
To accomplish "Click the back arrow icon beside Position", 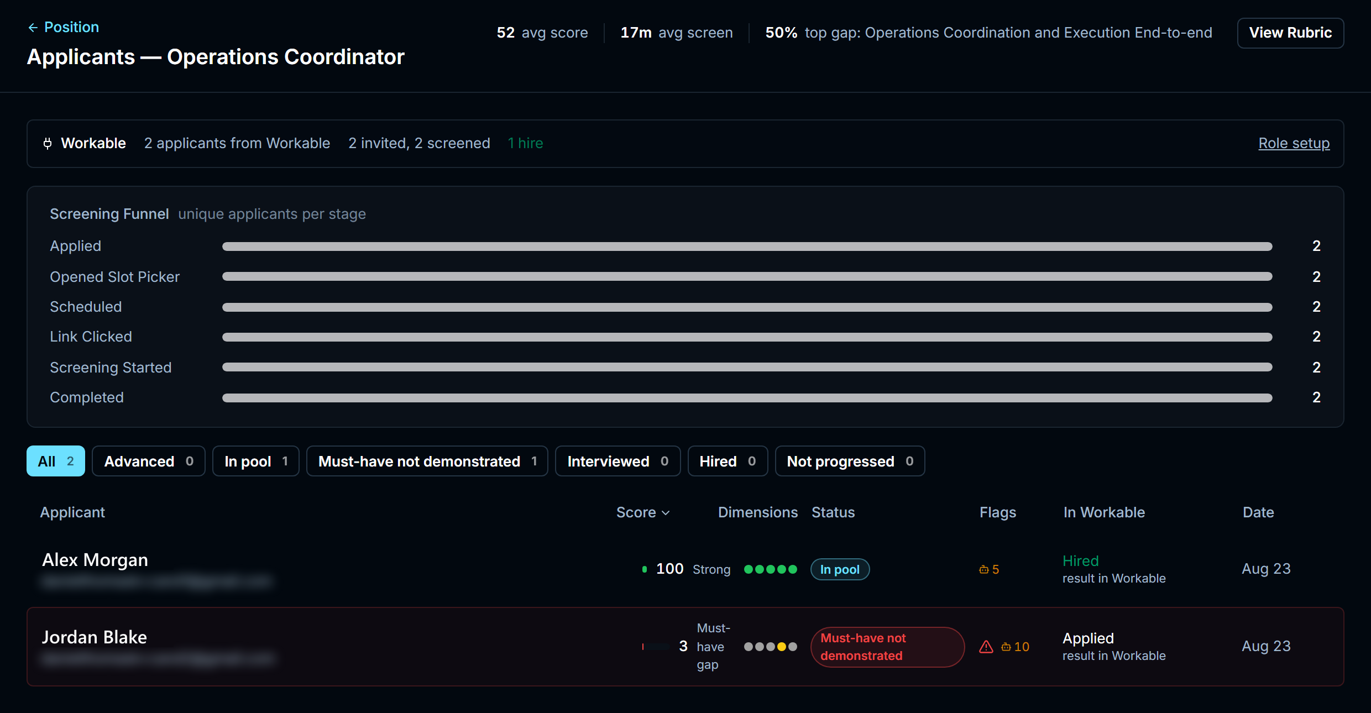I will 33,28.
